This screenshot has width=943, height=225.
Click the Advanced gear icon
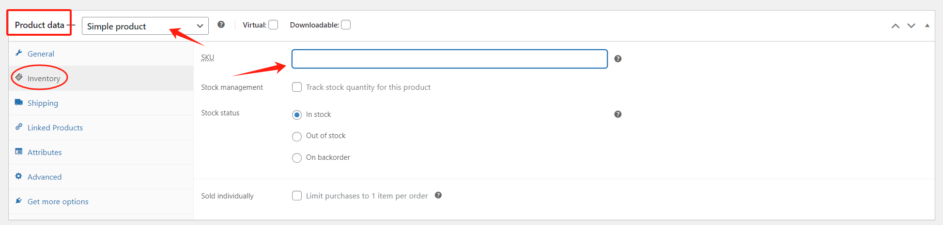pos(19,176)
